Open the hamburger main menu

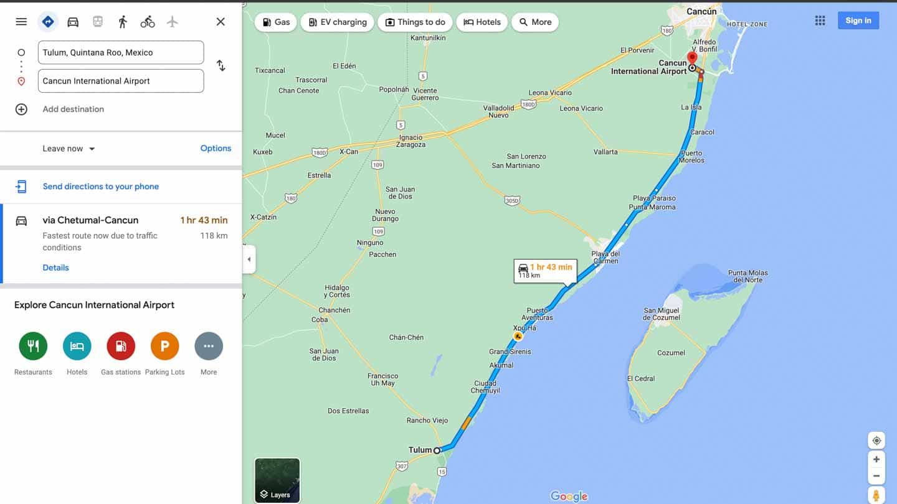[x=21, y=22]
